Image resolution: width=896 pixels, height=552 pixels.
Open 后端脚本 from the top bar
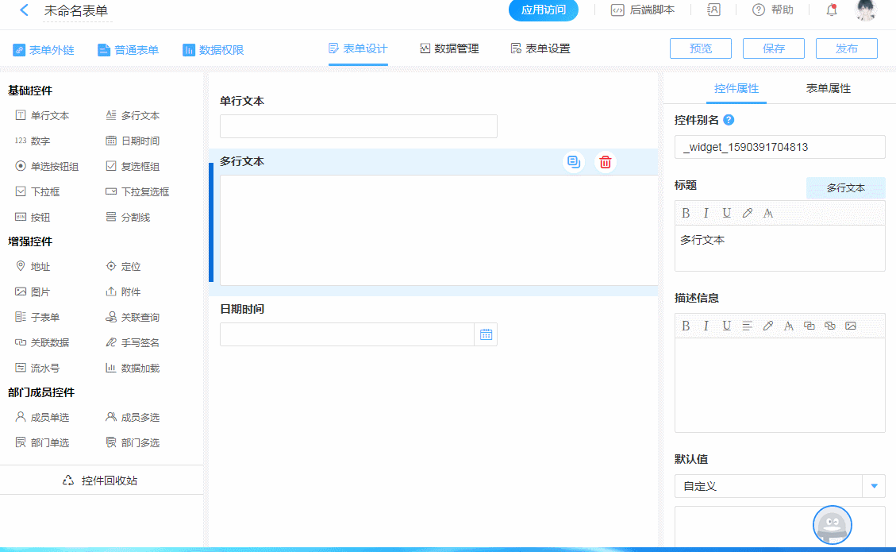click(x=642, y=10)
